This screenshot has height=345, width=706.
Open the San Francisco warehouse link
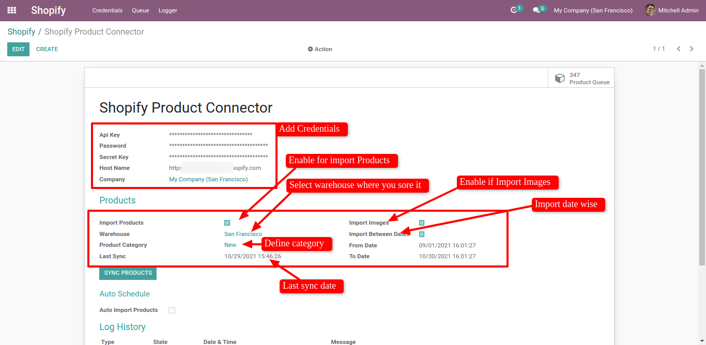point(243,234)
